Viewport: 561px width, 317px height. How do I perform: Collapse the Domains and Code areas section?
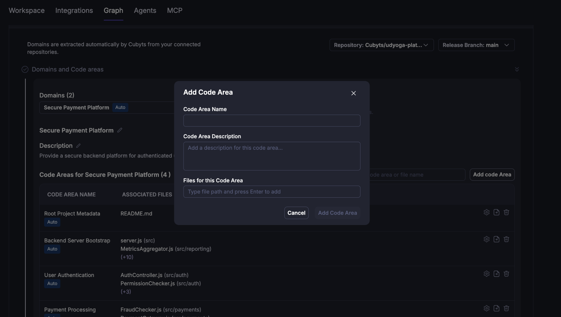[x=517, y=69]
